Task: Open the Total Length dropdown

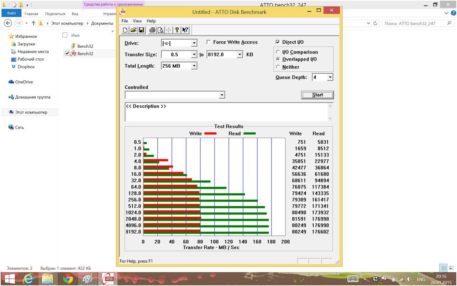Action: coord(194,66)
